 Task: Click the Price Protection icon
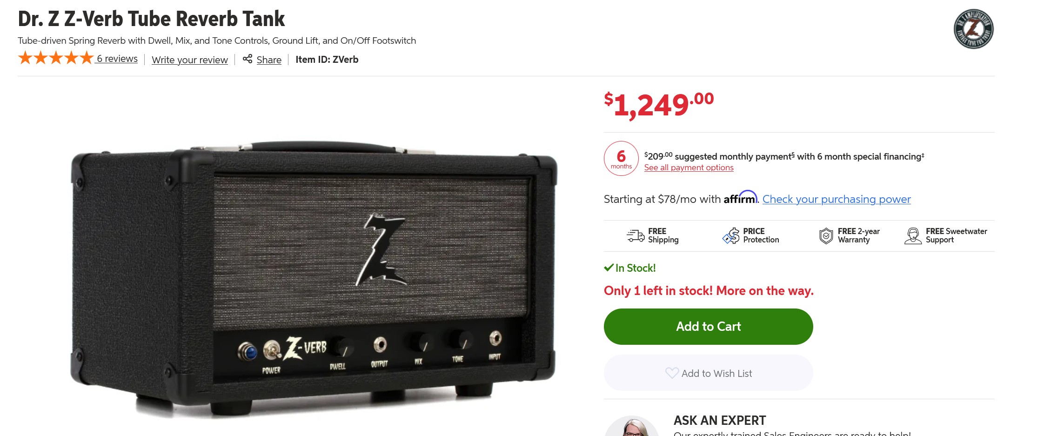731,236
